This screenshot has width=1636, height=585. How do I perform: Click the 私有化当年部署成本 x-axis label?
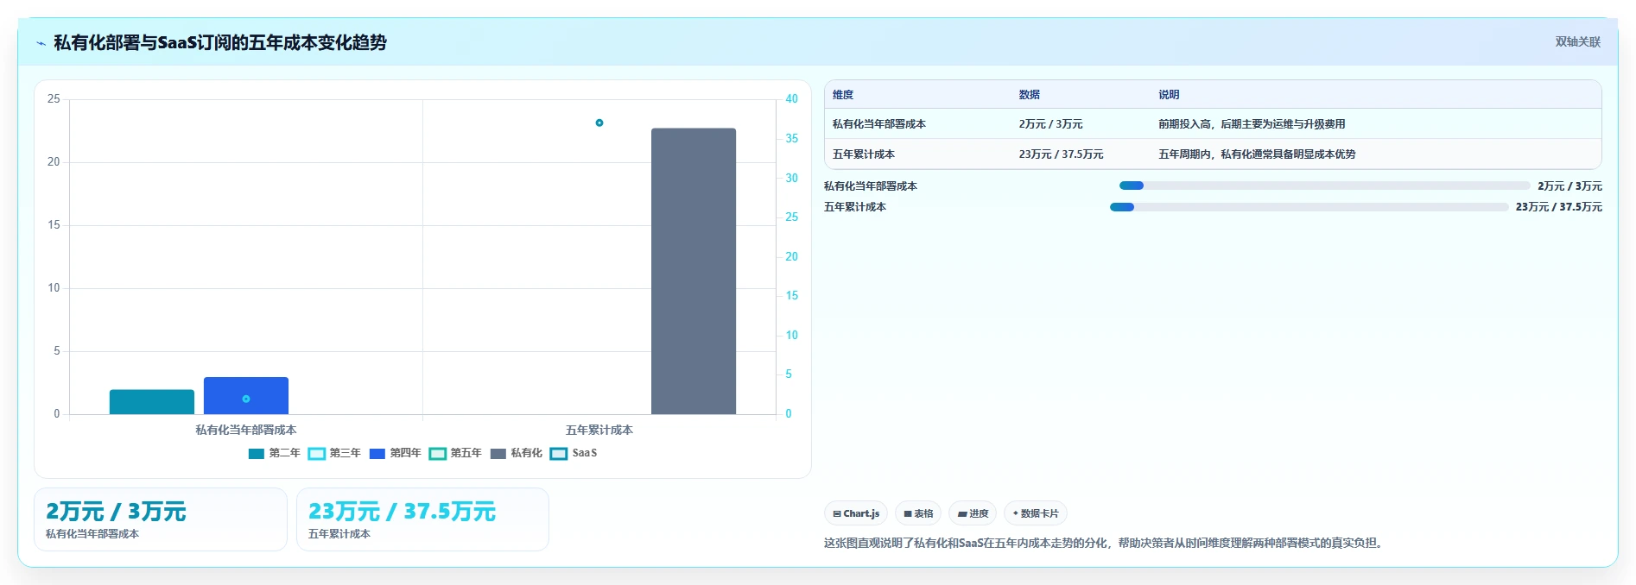pos(246,430)
